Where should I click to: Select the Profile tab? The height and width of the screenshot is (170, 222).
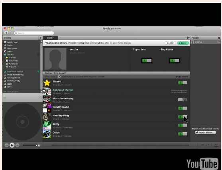50,38
